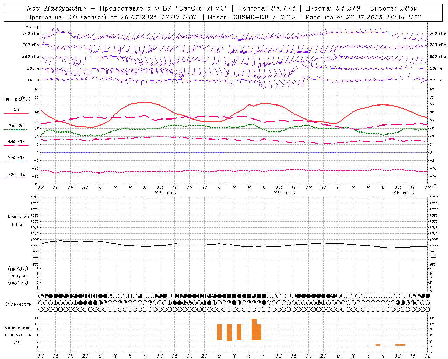
Task: Select the "(мм/1ч.)" precipitation unit label
Action: coord(18,282)
